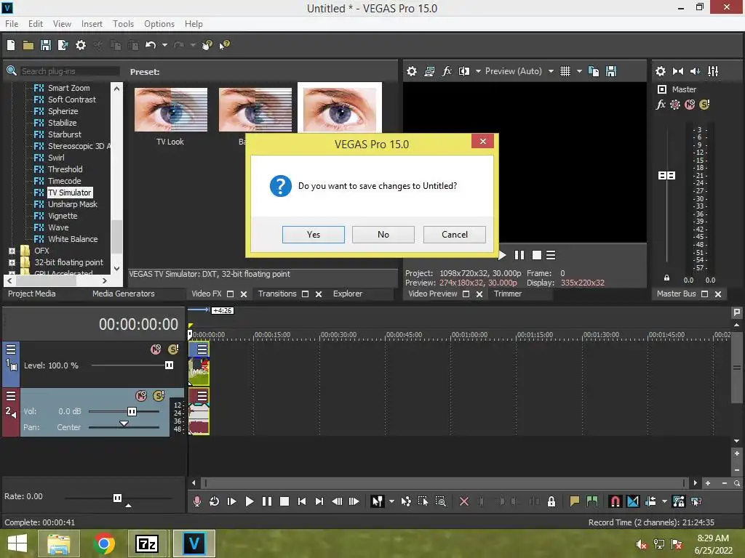This screenshot has height=558, width=745.
Task: Click the Video Output FX icon
Action: (447, 71)
